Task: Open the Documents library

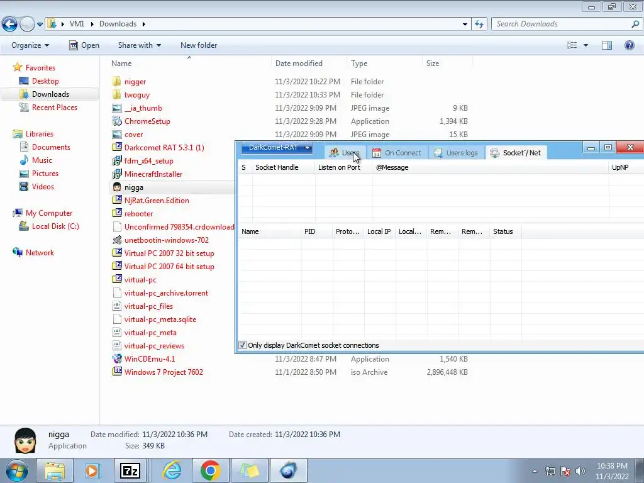Action: tap(51, 147)
